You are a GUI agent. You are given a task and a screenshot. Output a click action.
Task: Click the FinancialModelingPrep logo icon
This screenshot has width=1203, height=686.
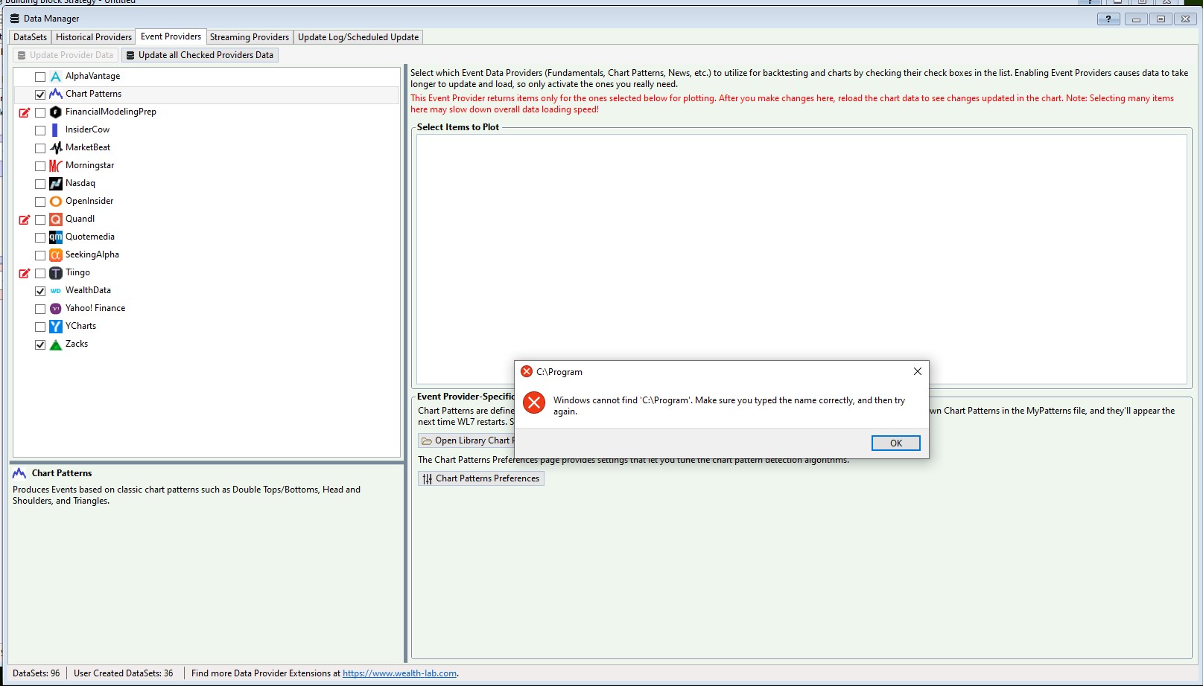[56, 112]
